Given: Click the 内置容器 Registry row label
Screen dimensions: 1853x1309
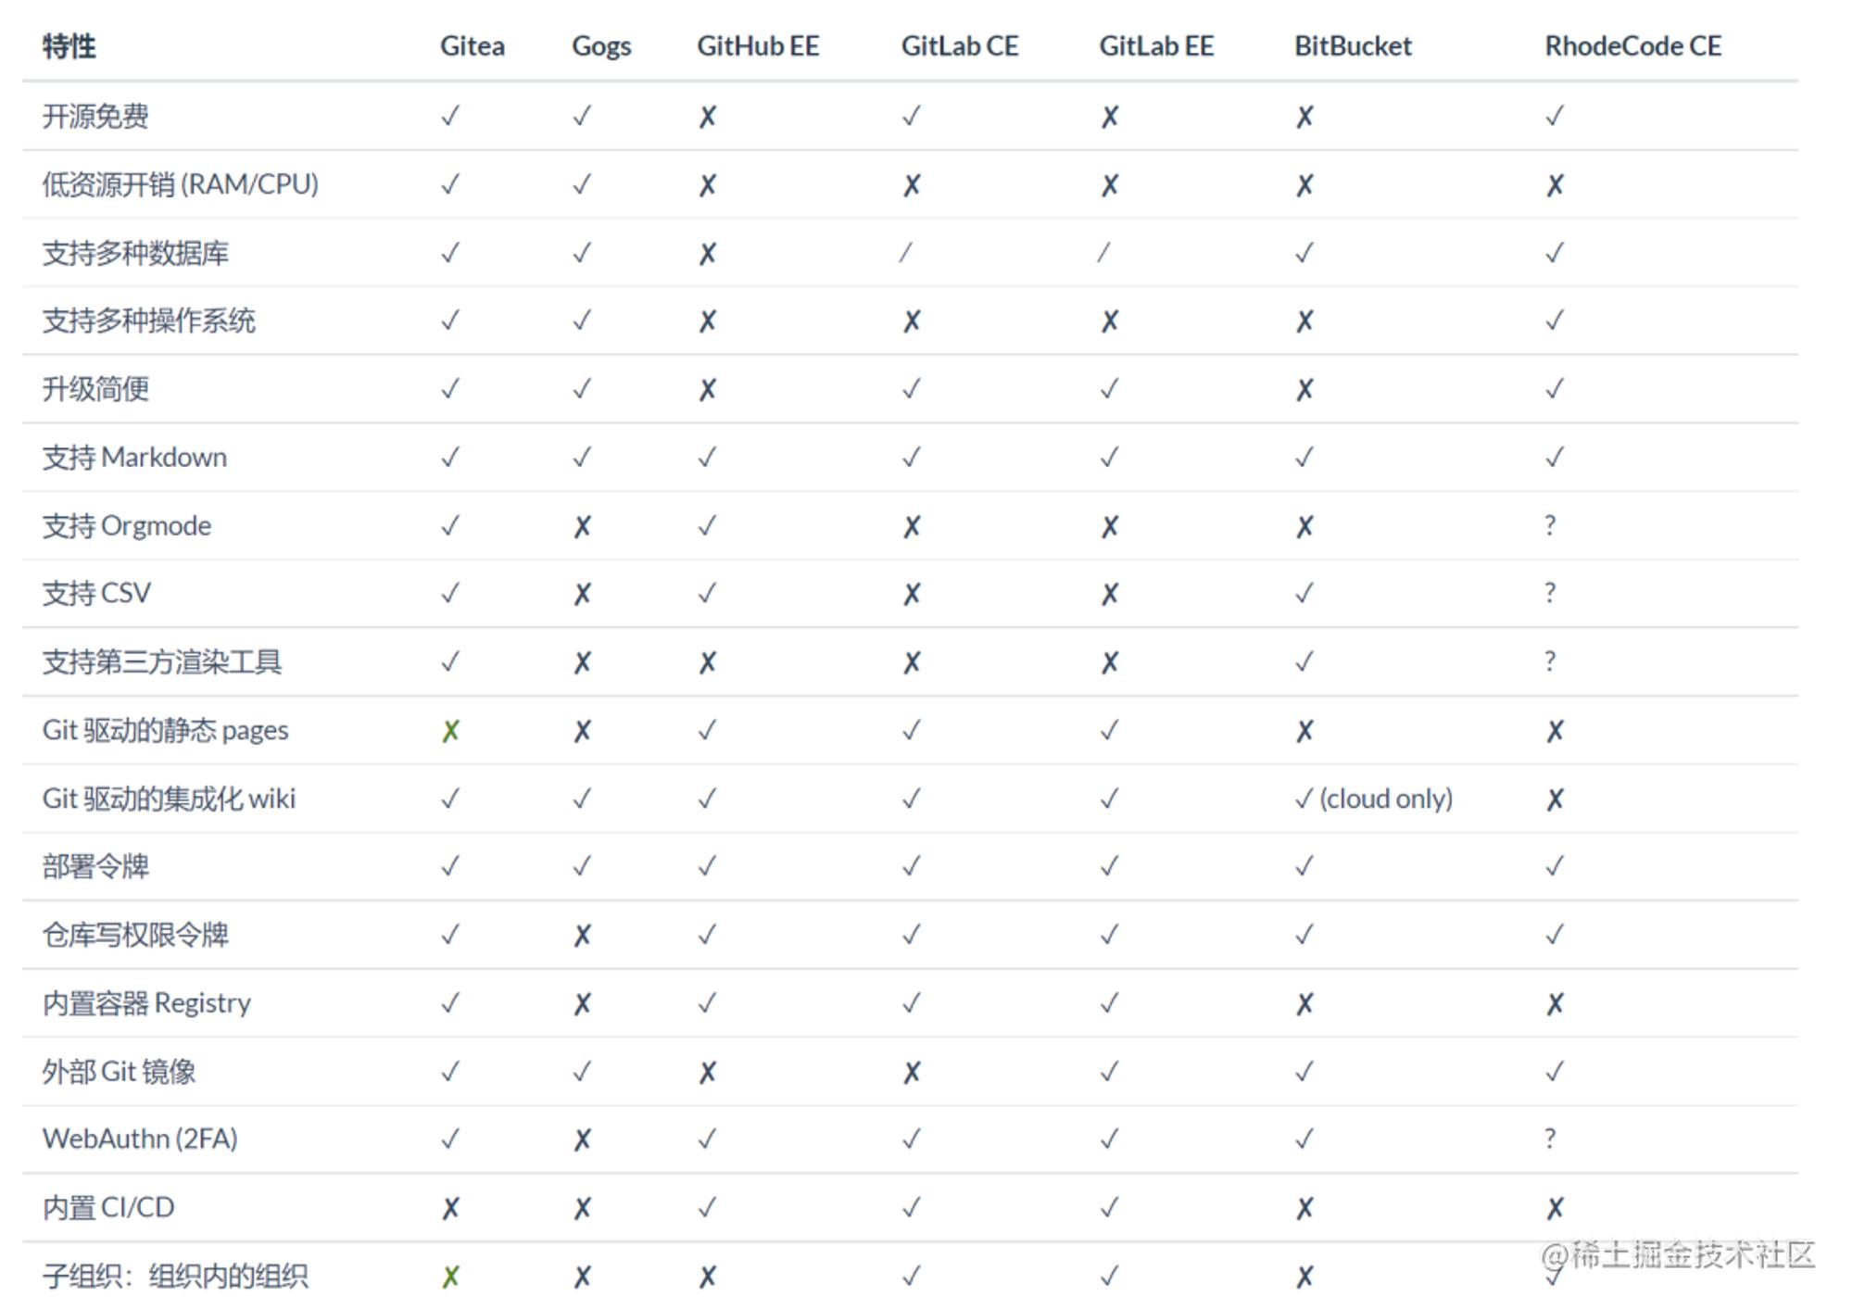Looking at the screenshot, I should point(146,1003).
